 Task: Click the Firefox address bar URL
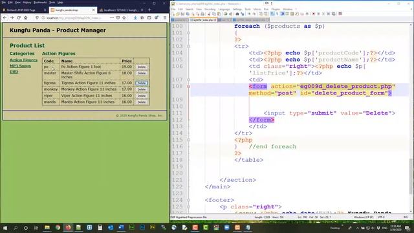(x=74, y=18)
